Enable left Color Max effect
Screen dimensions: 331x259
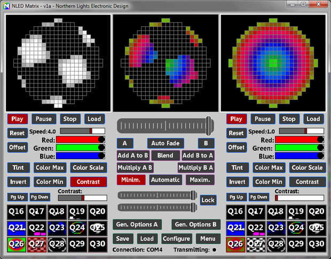tap(50, 168)
